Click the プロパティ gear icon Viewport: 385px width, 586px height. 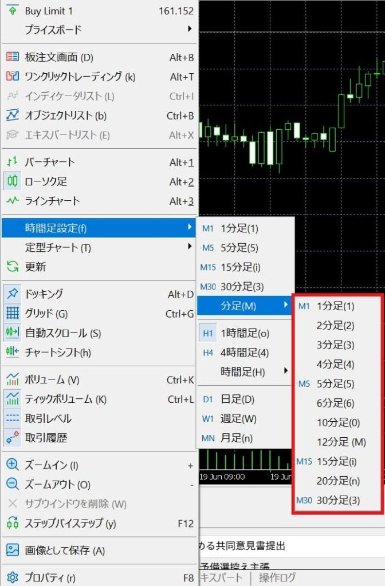(x=13, y=577)
